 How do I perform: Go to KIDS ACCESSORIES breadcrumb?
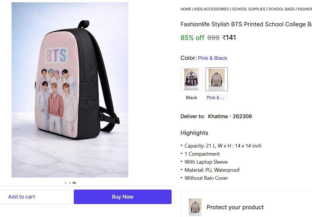click(212, 9)
